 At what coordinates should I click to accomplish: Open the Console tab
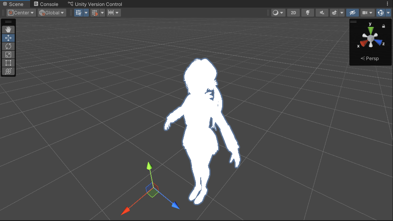(x=46, y=4)
